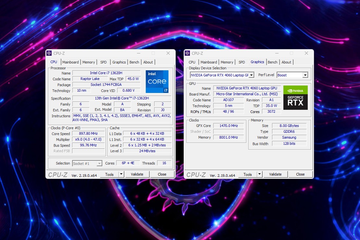Click Tools button in right CPU-Z window
The height and width of the screenshot is (240, 360).
(x=247, y=174)
